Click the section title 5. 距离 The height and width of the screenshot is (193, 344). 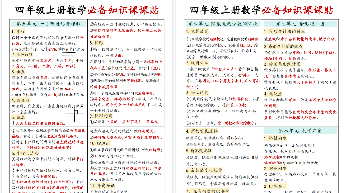(x=18, y=117)
